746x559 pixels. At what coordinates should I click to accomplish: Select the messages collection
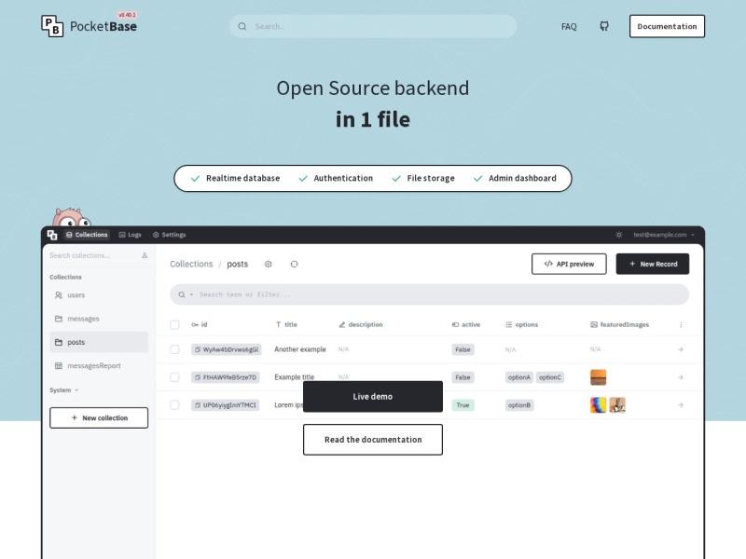pyautogui.click(x=99, y=319)
